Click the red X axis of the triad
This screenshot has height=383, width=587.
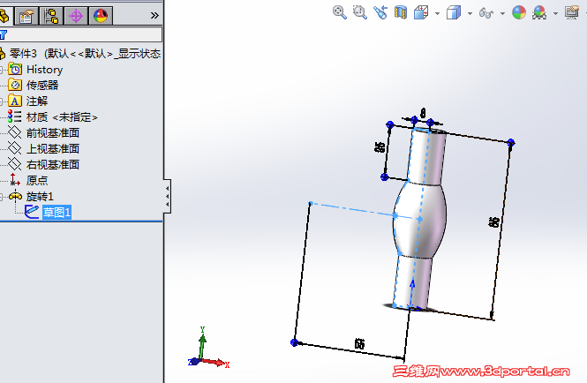point(215,363)
